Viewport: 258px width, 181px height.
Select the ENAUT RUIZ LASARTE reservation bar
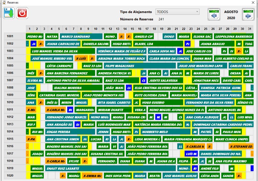[x=110, y=168]
